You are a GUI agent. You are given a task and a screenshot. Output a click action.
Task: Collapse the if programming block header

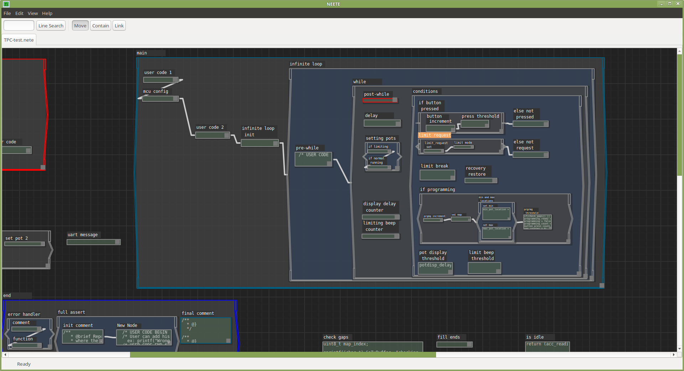click(437, 190)
